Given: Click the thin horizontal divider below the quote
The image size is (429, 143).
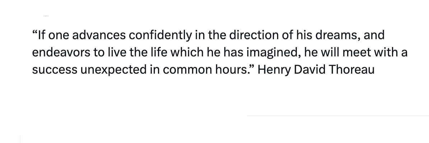Looking at the screenshot, I should click(x=338, y=116).
